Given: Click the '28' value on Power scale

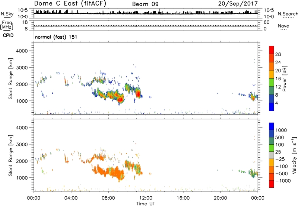Looking at the screenshot, I should [278, 54].
